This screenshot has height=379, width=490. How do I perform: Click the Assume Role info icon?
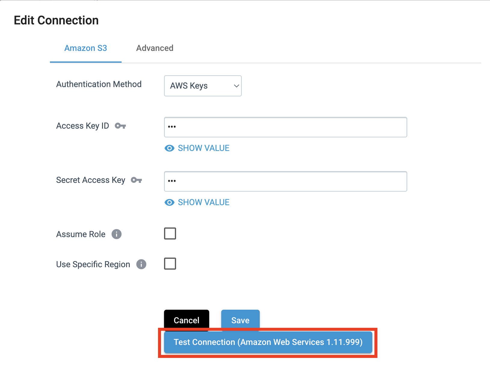(x=116, y=234)
